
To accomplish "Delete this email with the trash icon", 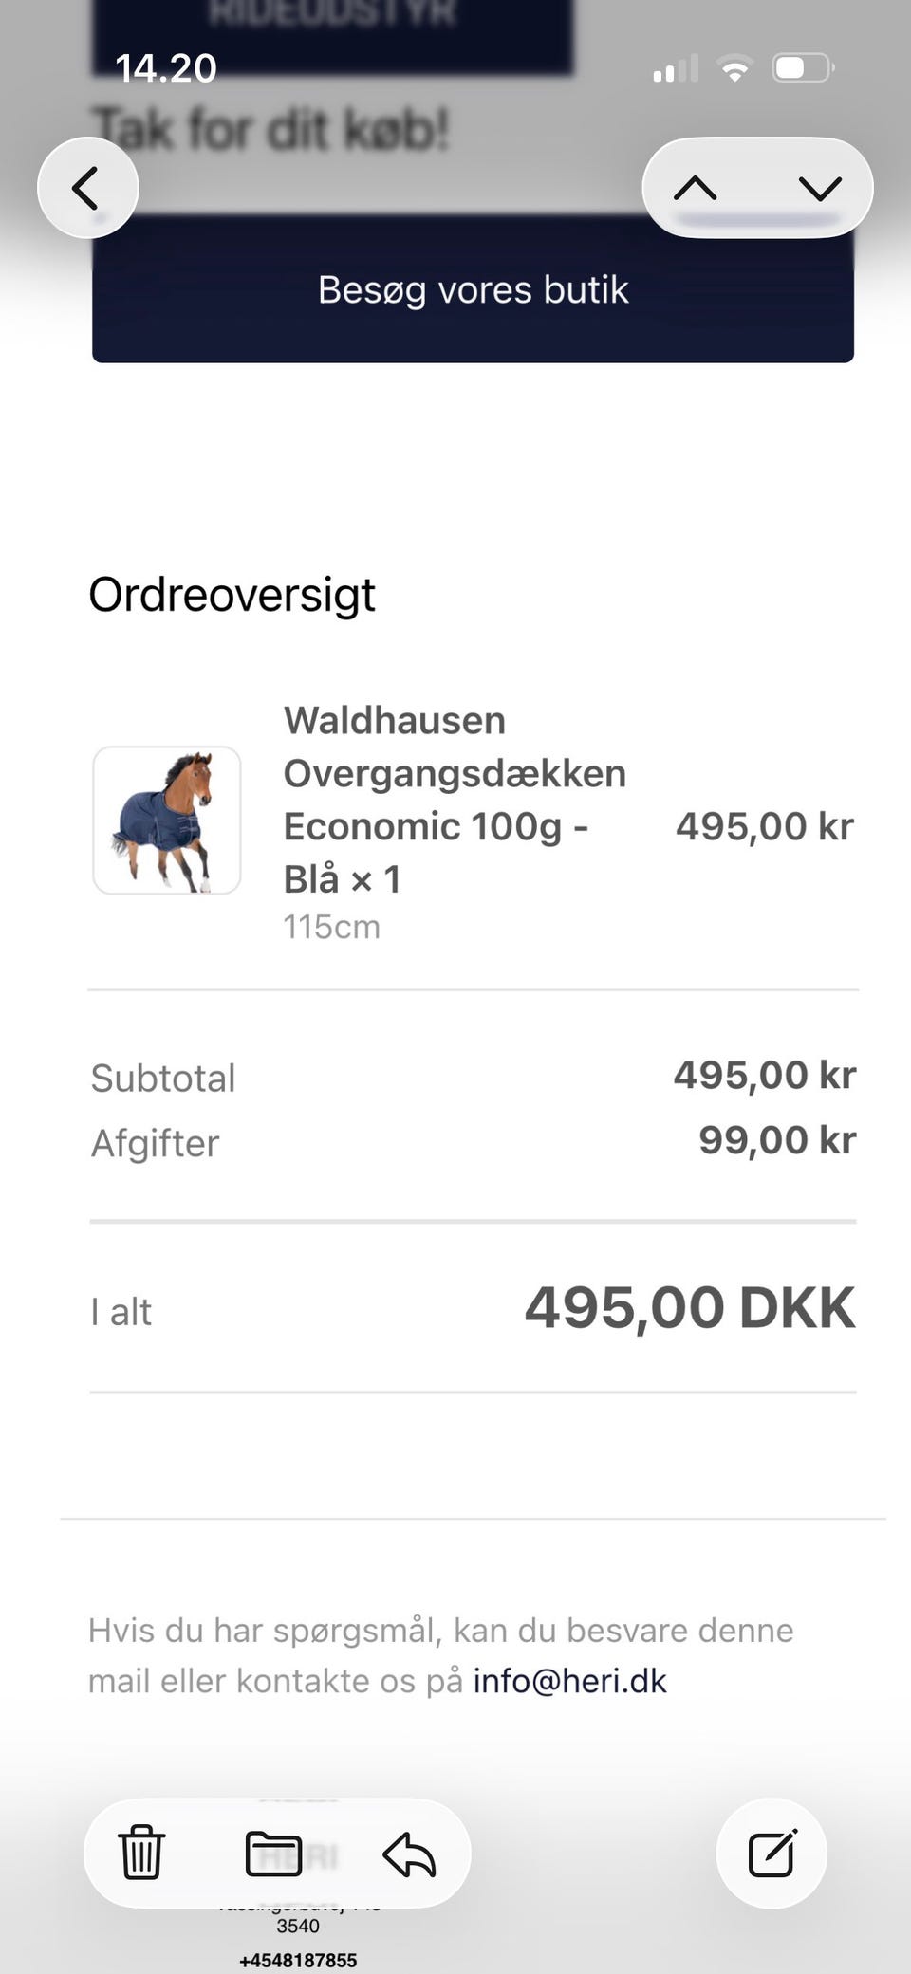I will coord(141,1853).
